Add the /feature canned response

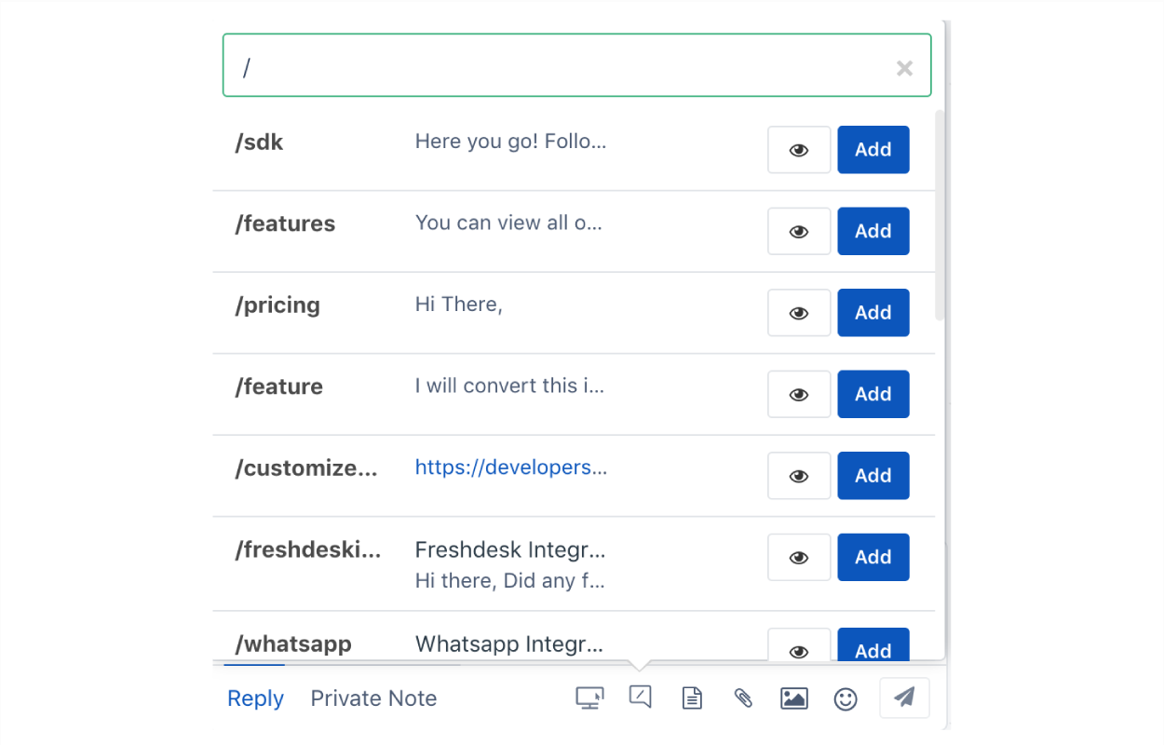coord(873,394)
